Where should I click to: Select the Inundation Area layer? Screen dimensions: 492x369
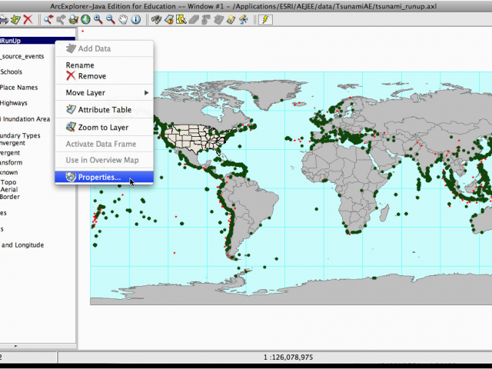[25, 119]
